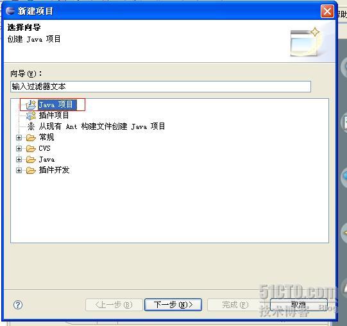Click the 取消 cancel button
This screenshot has width=347, height=326.
click(x=298, y=305)
